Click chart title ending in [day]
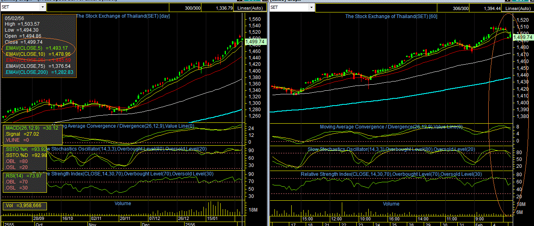 [123, 16]
